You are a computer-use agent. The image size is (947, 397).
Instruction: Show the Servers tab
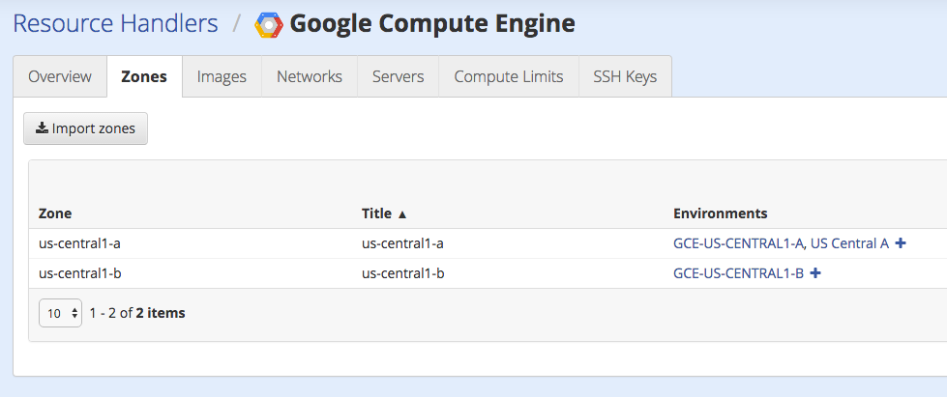pyautogui.click(x=399, y=76)
